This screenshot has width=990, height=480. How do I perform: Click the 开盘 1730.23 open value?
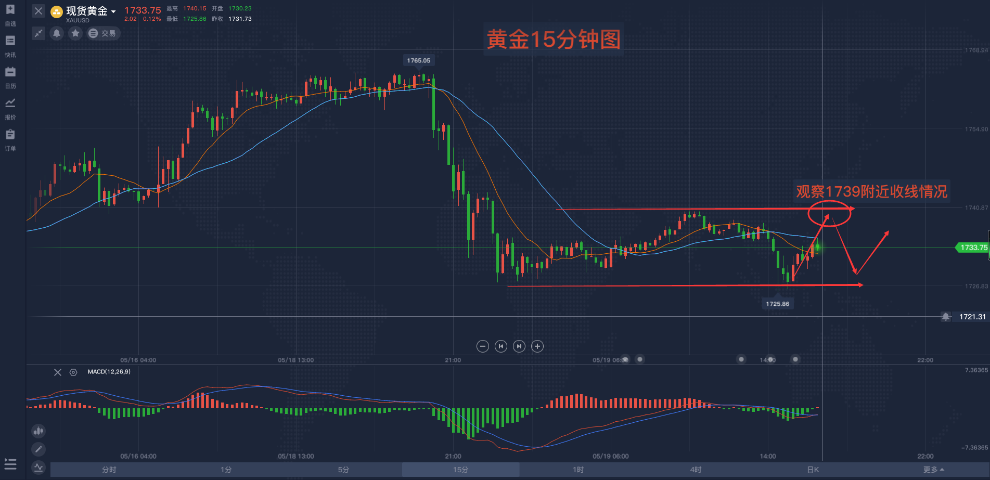click(x=240, y=8)
